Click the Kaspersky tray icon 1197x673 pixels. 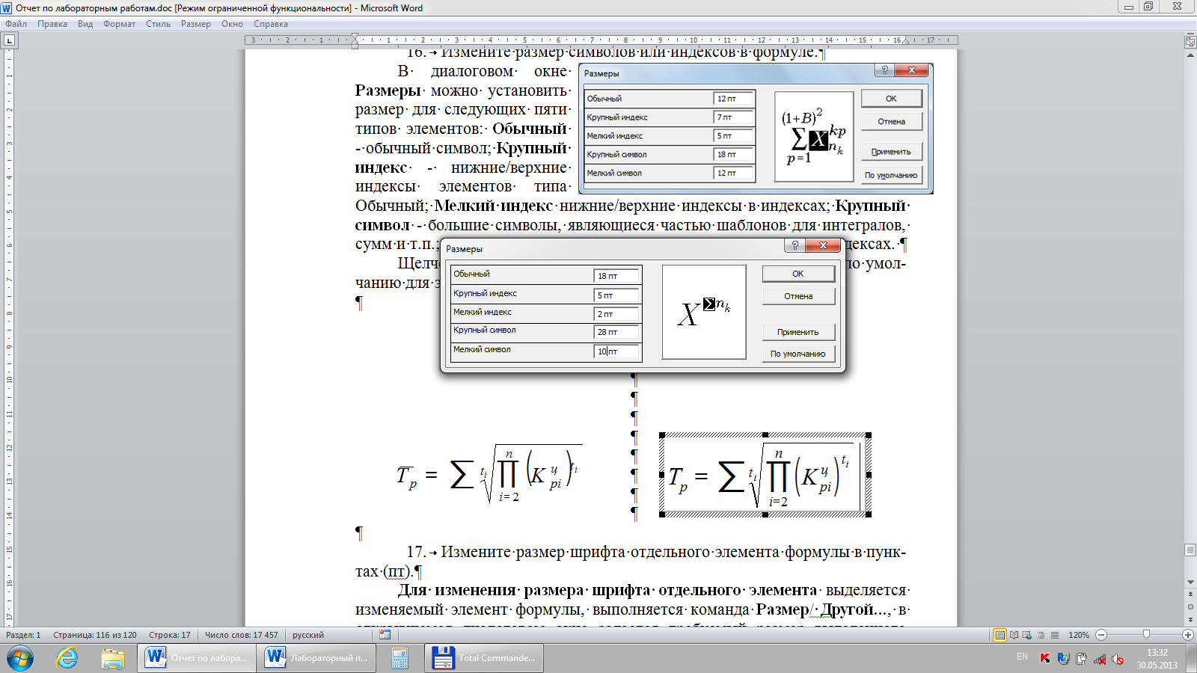tap(1045, 659)
